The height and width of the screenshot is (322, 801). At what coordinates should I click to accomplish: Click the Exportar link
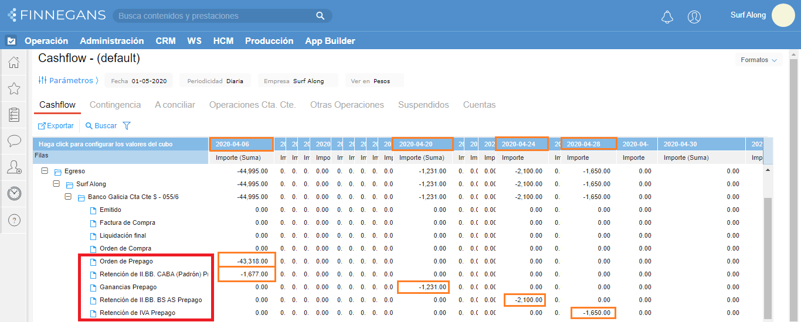coord(56,126)
